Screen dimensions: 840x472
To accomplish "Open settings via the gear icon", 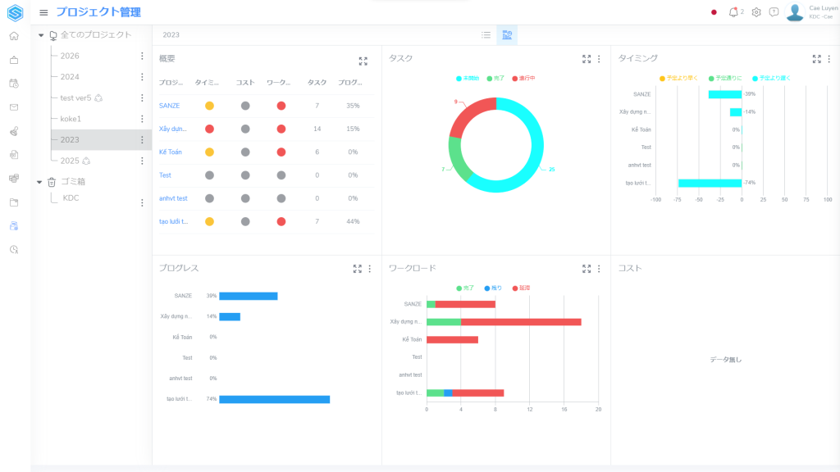I will click(756, 12).
